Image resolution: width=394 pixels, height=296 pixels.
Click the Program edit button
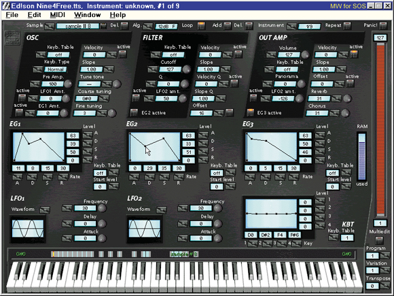point(385,256)
